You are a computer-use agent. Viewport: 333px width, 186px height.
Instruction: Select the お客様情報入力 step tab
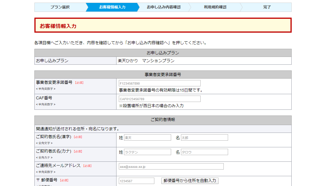[112, 7]
